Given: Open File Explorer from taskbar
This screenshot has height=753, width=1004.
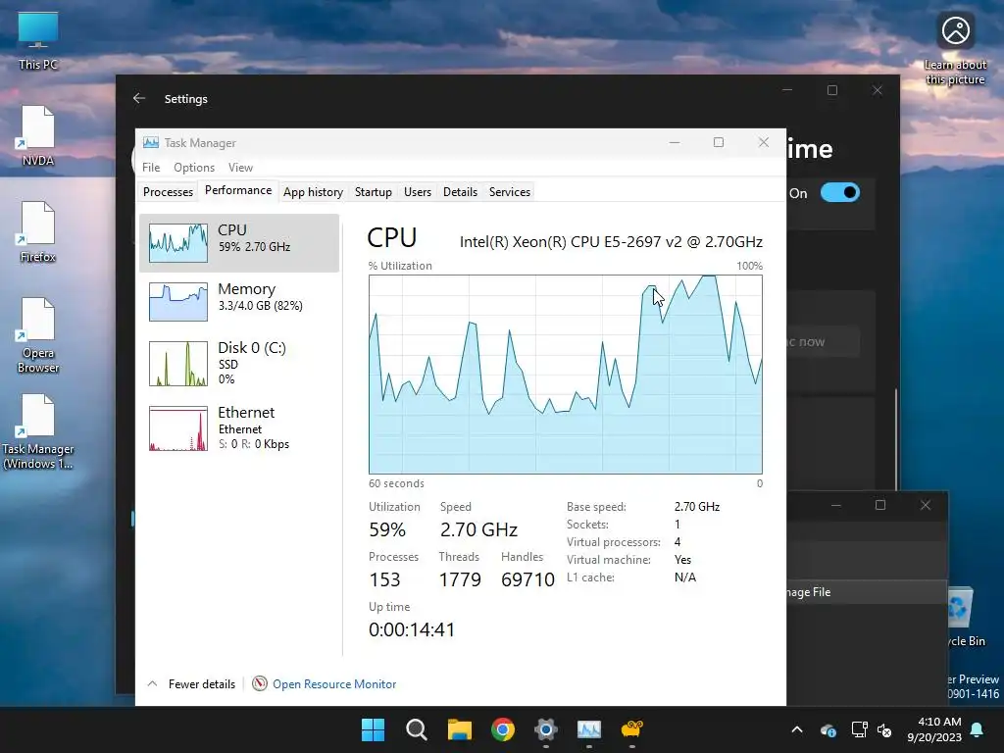Looking at the screenshot, I should 459,729.
